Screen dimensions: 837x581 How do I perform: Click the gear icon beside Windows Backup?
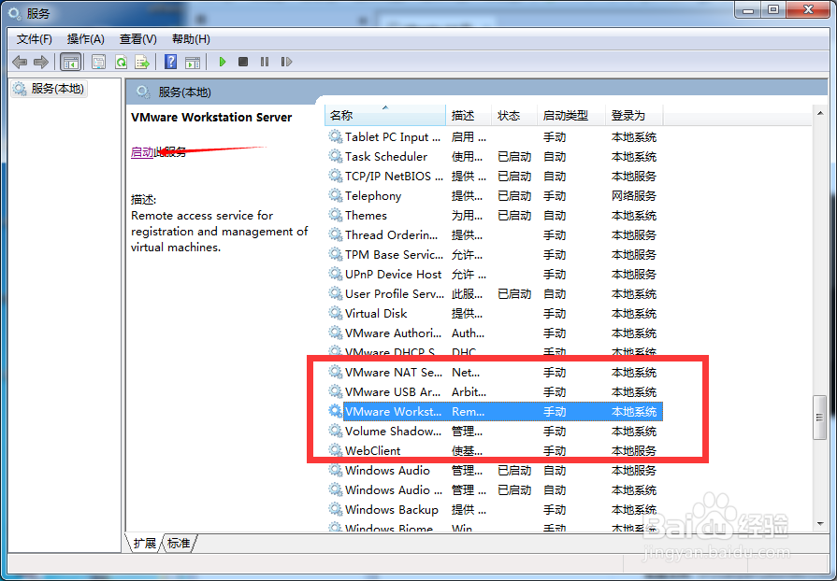[x=335, y=510]
